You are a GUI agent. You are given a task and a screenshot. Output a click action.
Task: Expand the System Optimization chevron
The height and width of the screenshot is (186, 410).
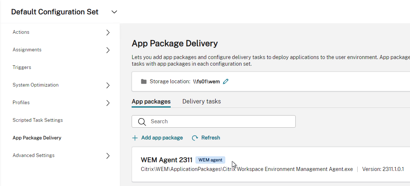point(108,85)
